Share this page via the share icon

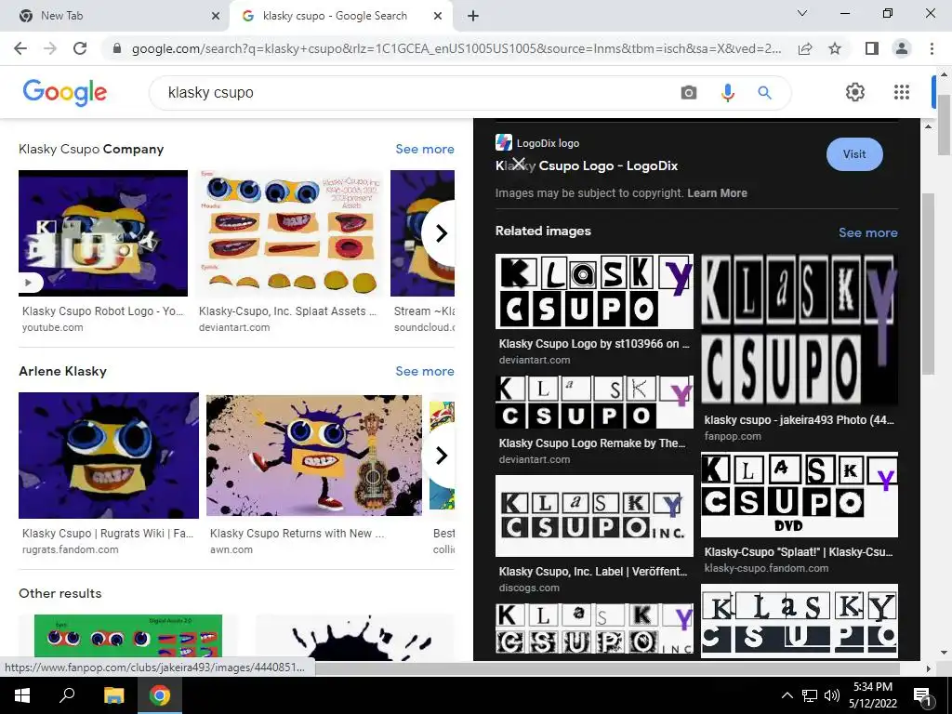click(805, 48)
